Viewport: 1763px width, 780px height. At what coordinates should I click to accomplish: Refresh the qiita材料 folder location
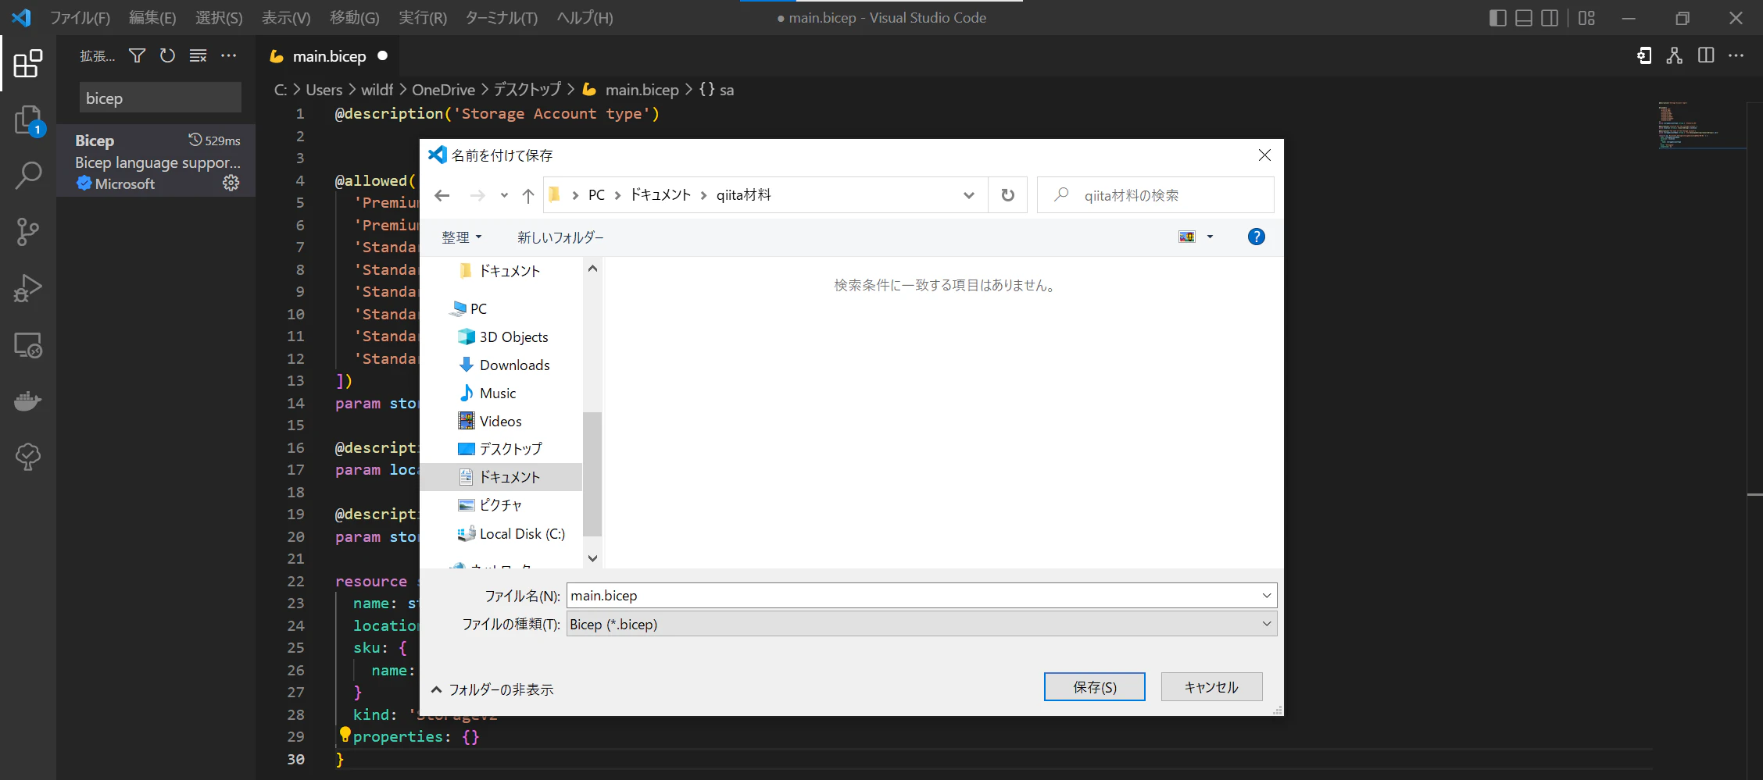tap(1008, 195)
